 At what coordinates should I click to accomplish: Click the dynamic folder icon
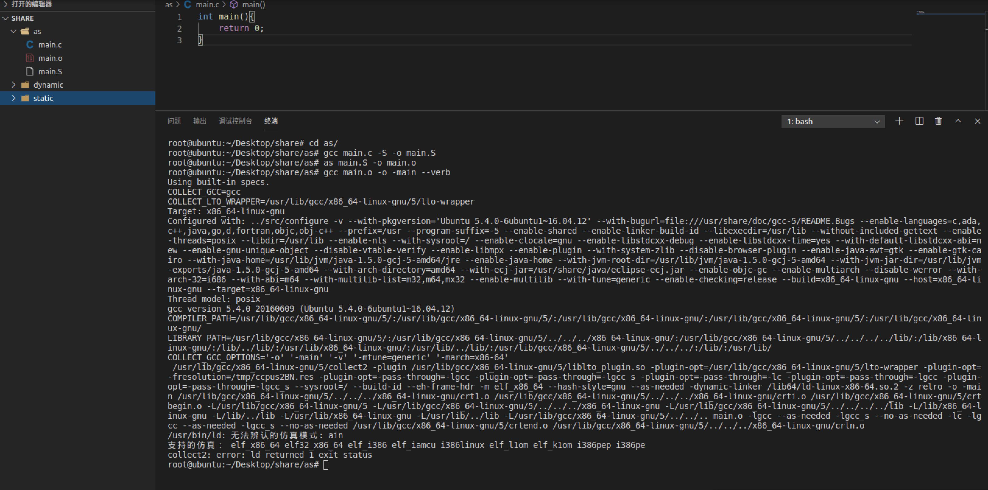click(25, 85)
